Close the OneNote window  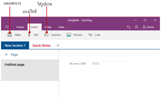click(155, 20)
